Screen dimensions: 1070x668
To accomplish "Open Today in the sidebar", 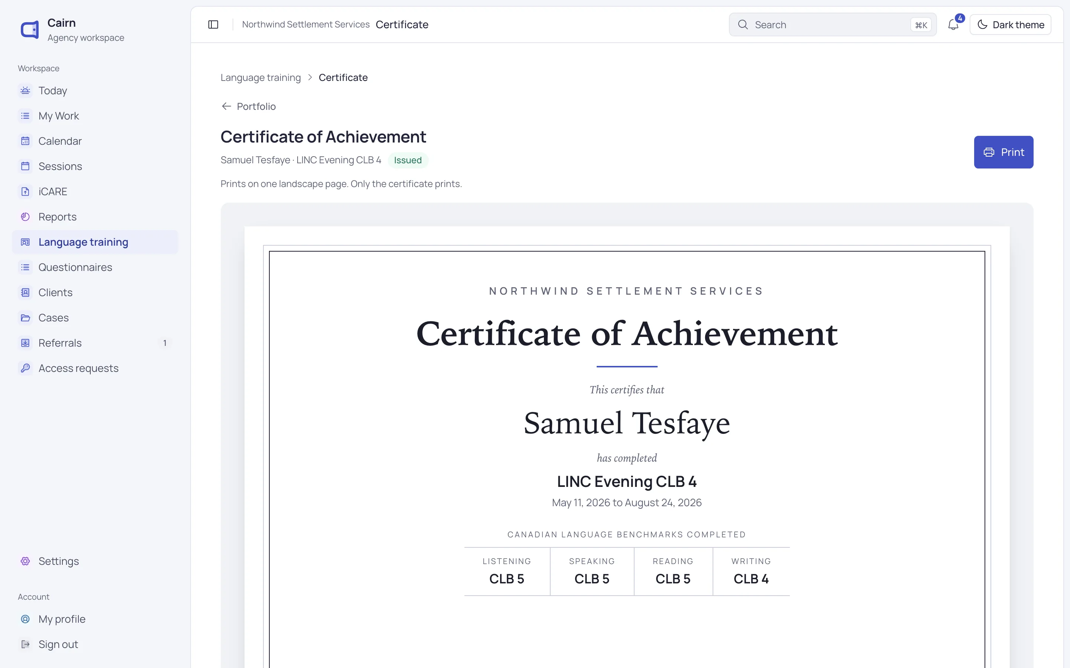I will [x=95, y=91].
